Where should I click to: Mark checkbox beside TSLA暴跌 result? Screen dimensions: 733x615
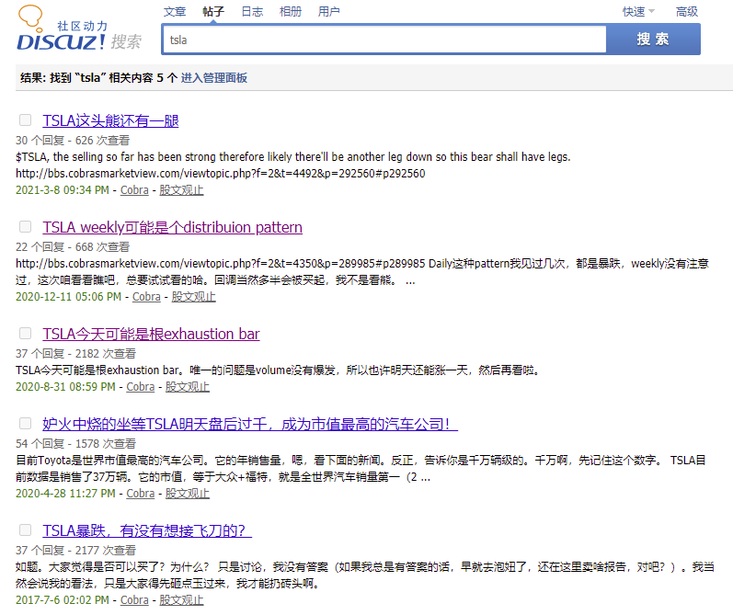point(26,530)
